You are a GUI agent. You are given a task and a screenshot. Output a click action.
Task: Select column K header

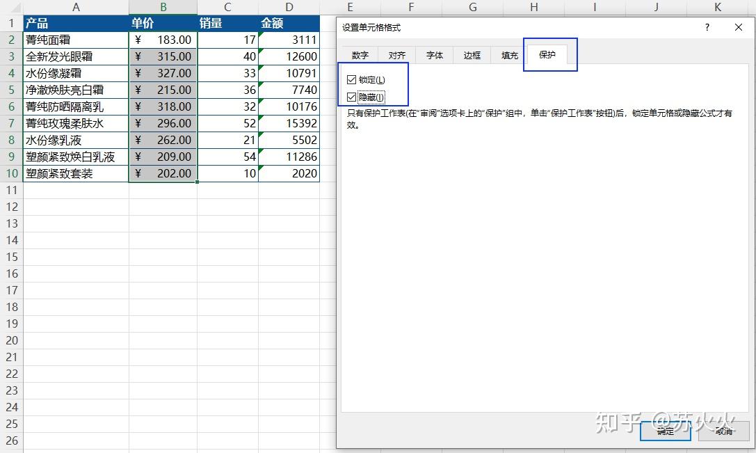[x=718, y=7]
